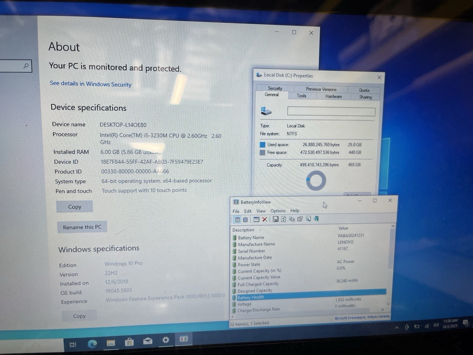Click the clipboard icon in BatteryInfoView toolbar
Image resolution: width=473 pixels, height=355 pixels.
point(245,220)
